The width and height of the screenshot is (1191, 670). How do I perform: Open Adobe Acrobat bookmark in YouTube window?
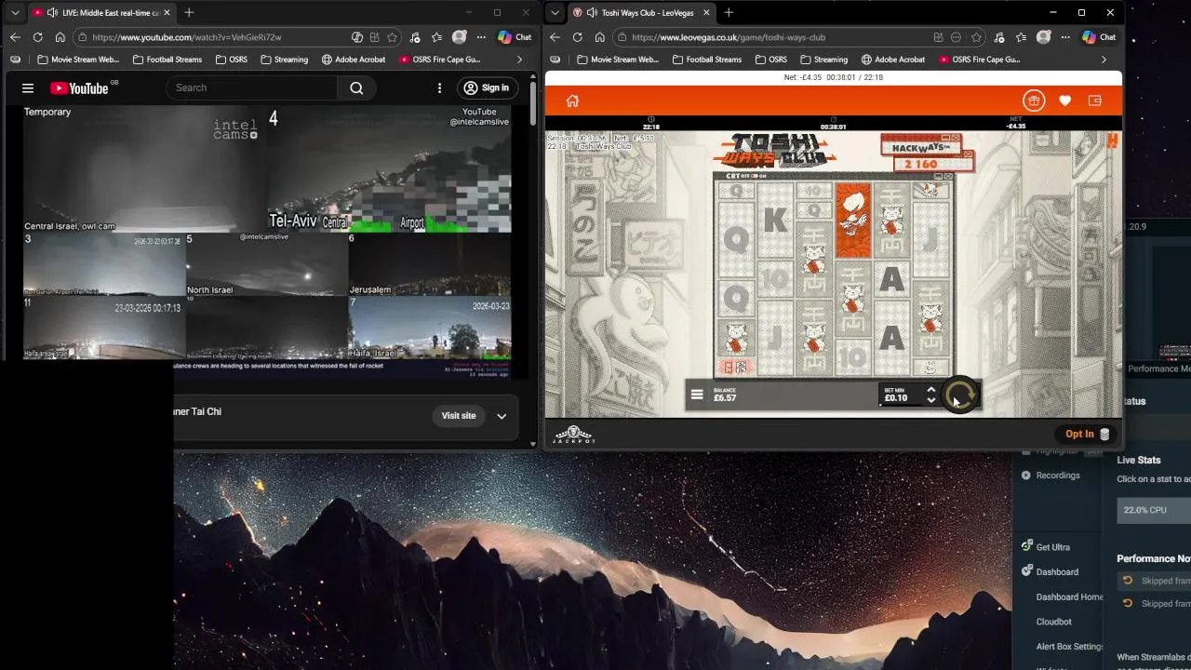(x=354, y=60)
